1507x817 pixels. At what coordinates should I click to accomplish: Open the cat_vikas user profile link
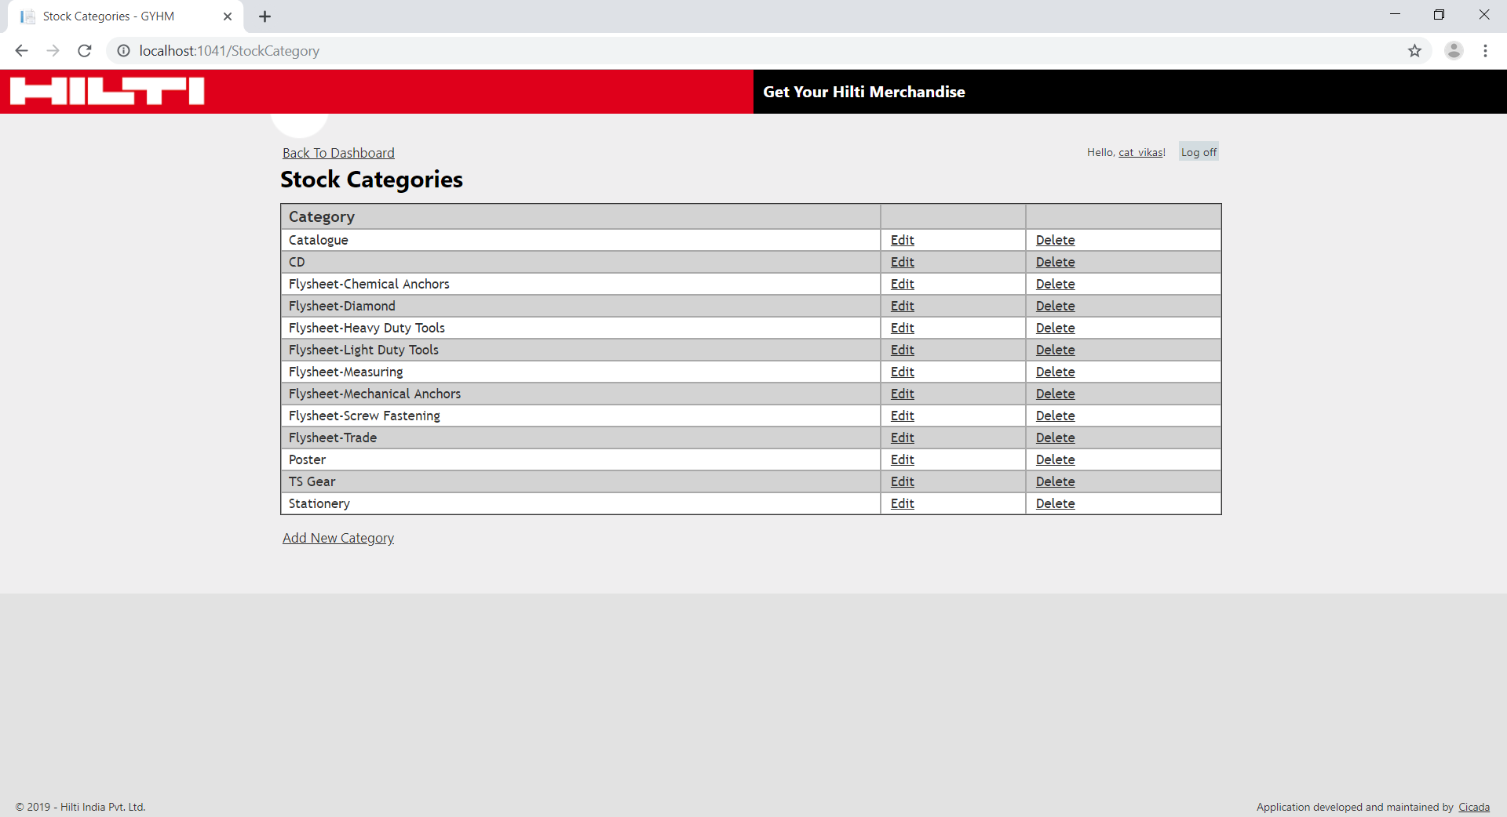[1140, 152]
